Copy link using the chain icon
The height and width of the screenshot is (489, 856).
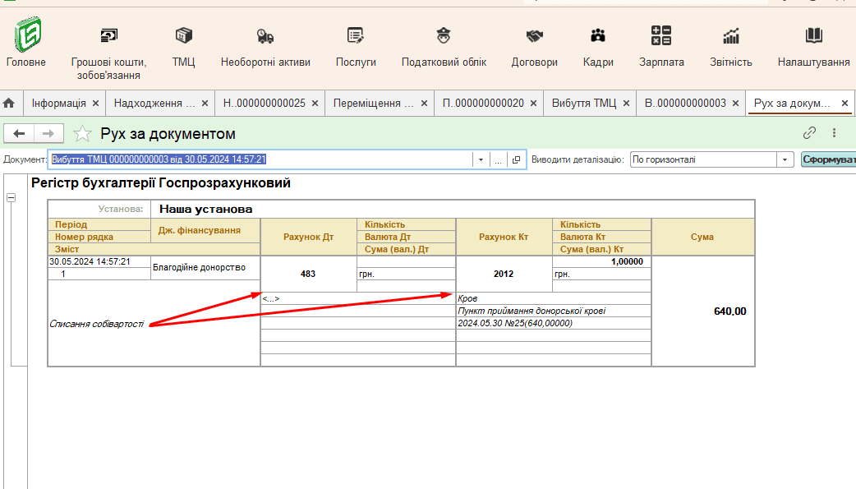coord(809,133)
